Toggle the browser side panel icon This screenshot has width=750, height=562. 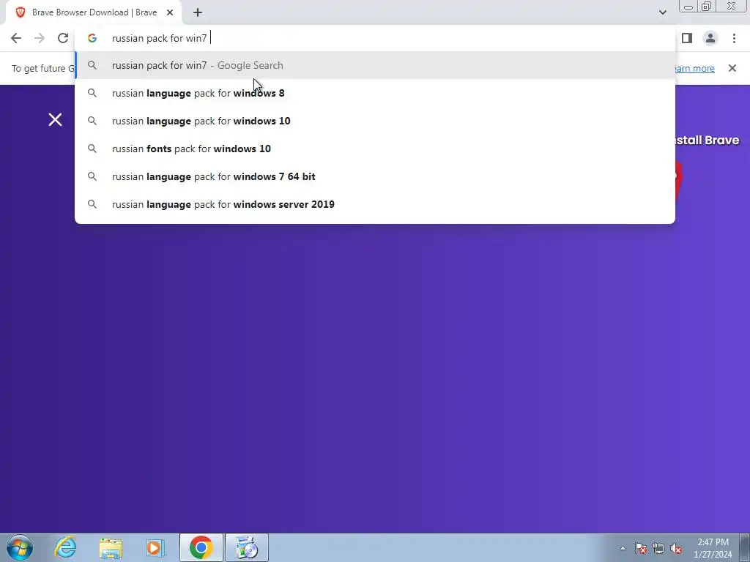tap(687, 38)
